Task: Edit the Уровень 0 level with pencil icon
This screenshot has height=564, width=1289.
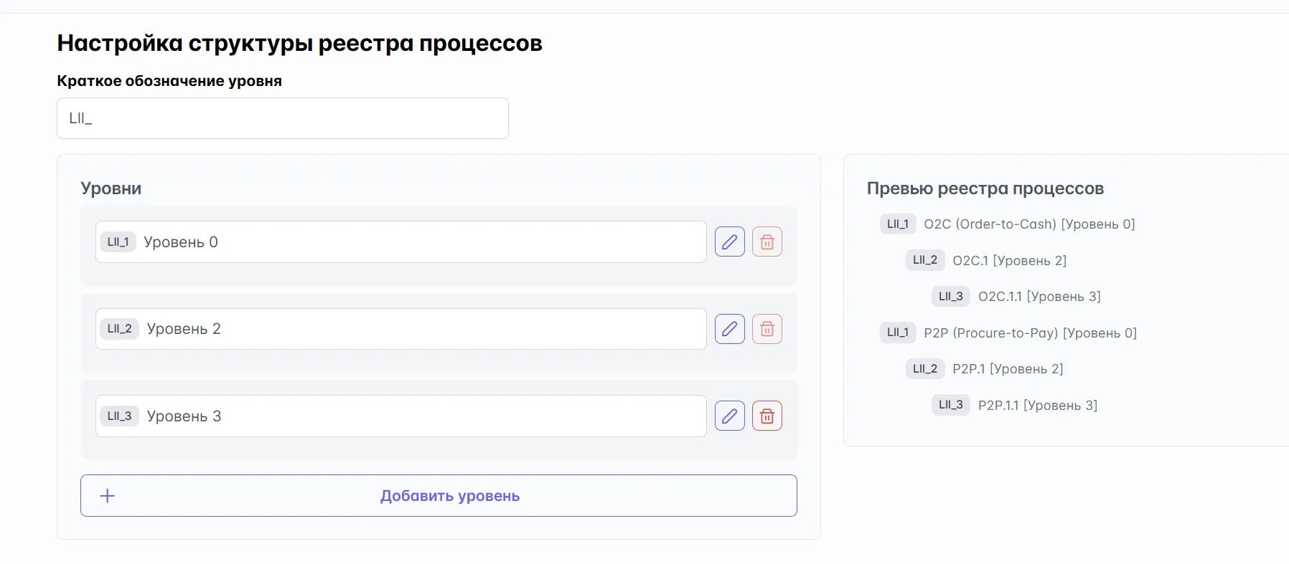Action: point(729,242)
